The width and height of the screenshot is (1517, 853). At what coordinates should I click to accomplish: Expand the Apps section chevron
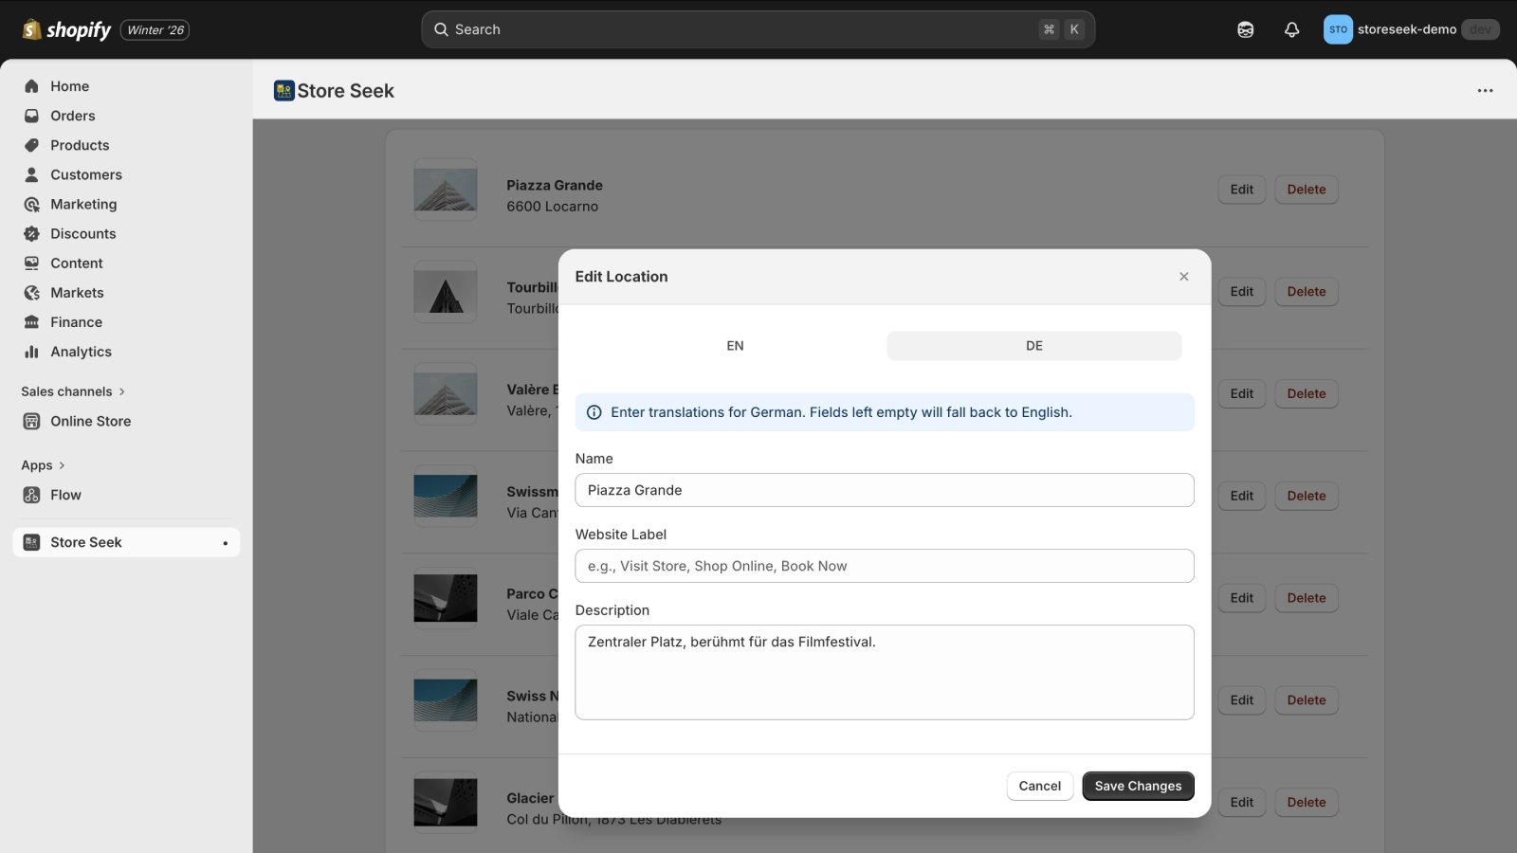(x=63, y=465)
